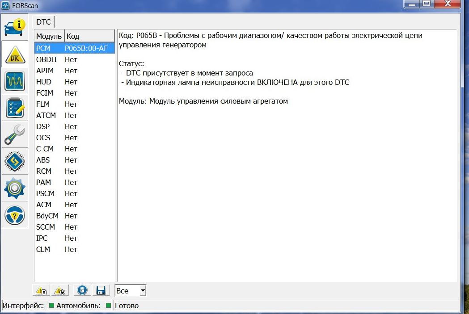Open the help steering wheel section
Screen dimensions: 469x314
(x=15, y=215)
